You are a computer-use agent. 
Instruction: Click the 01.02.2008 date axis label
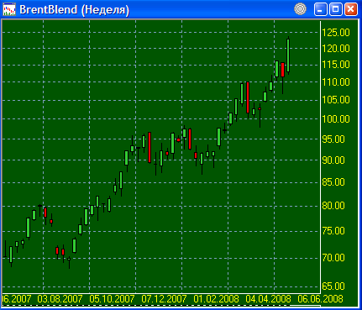pyautogui.click(x=216, y=299)
